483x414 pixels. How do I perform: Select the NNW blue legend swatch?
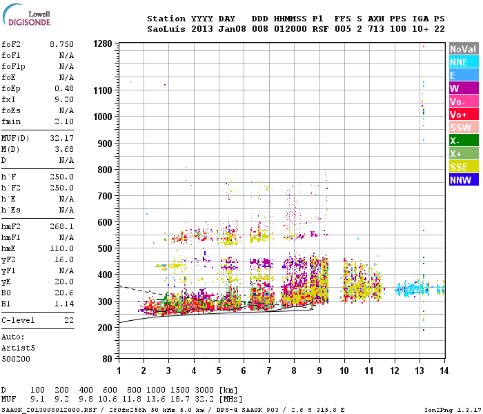(464, 180)
